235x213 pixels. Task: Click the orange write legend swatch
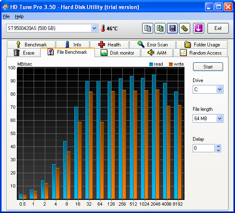tap(170, 64)
